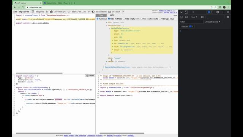The height and width of the screenshot is (137, 243).
Task: Toggle the Autofocus checkbox
Action: (x=98, y=19)
